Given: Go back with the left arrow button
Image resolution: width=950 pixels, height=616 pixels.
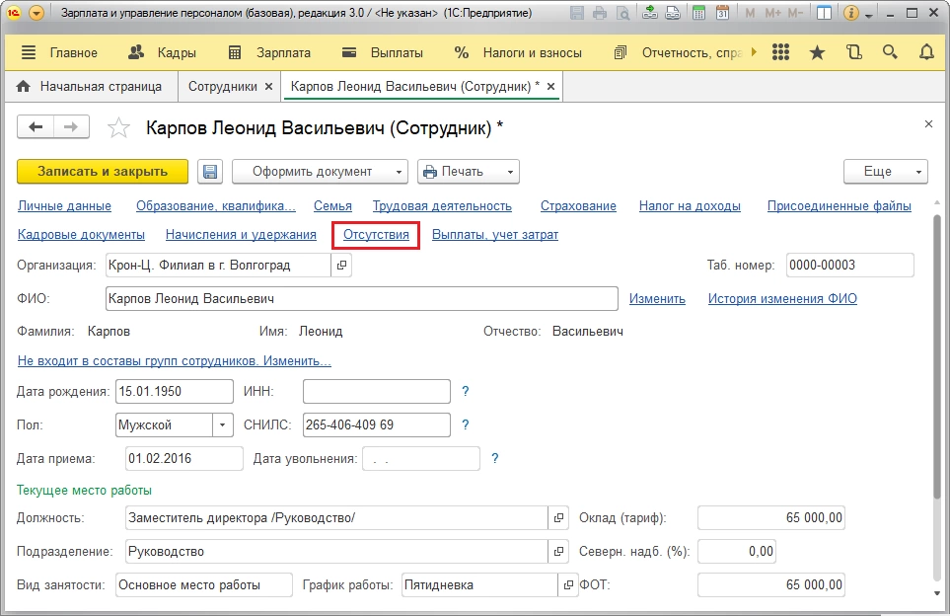Looking at the screenshot, I should pyautogui.click(x=37, y=126).
